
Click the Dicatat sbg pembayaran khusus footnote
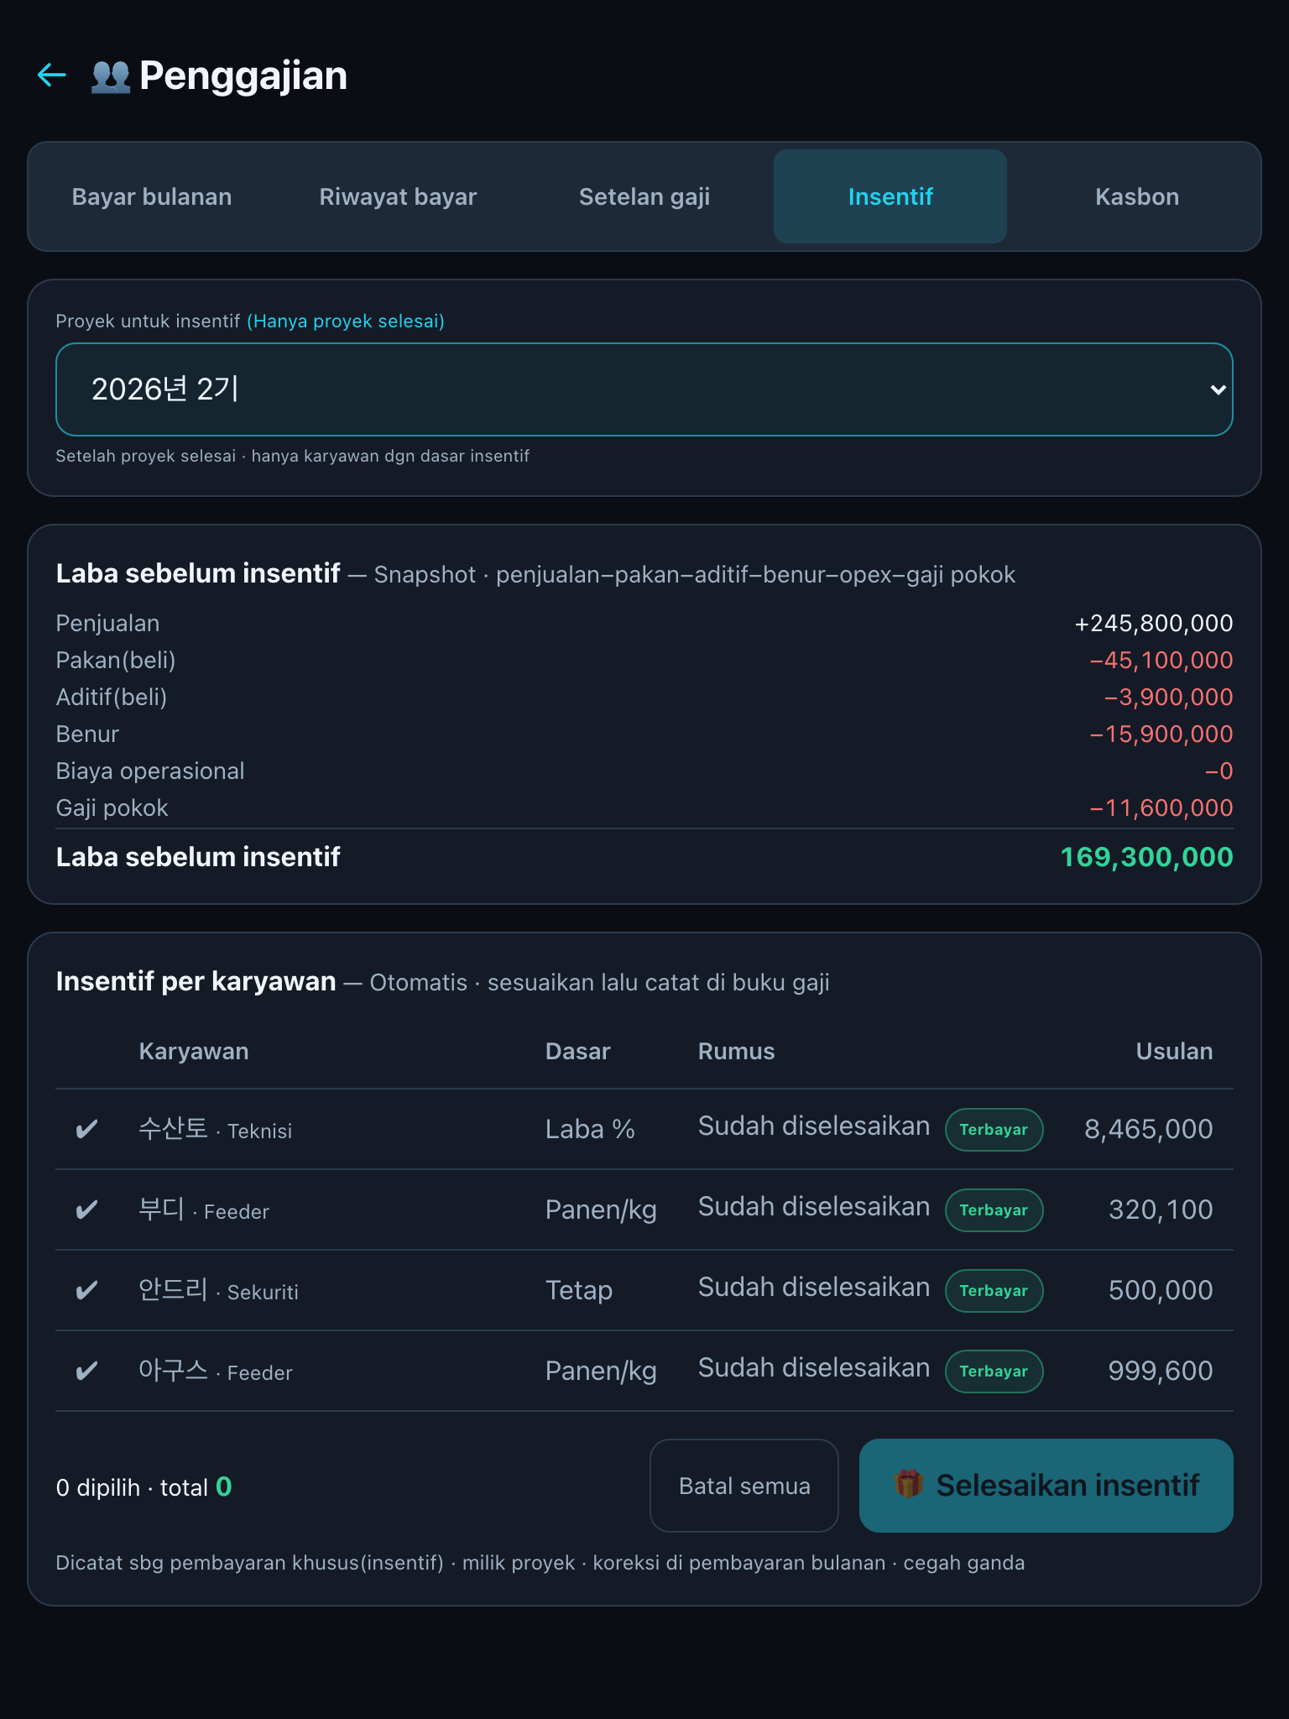pos(540,1563)
